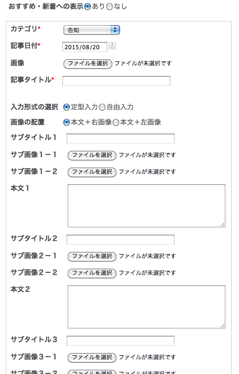The width and height of the screenshot is (239, 374).
Task: Expand the カテゴリ dropdown showing 告知
Action: point(92,30)
